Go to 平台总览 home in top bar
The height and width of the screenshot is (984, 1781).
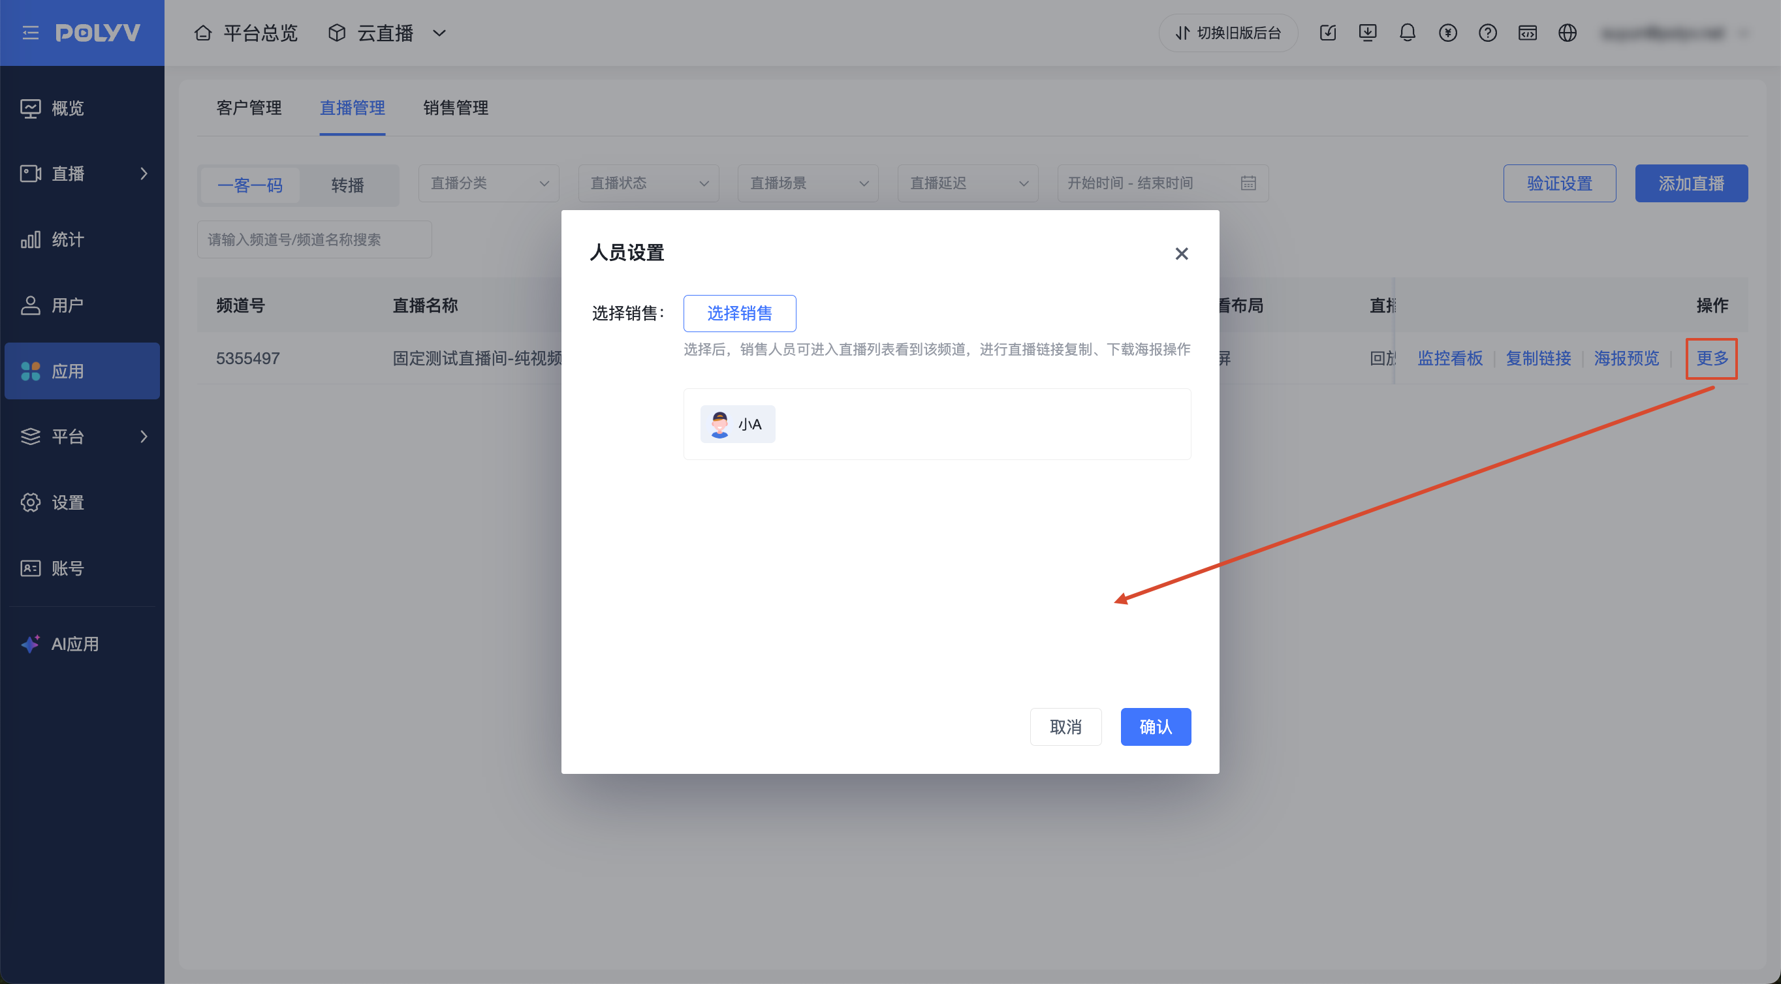(x=245, y=33)
